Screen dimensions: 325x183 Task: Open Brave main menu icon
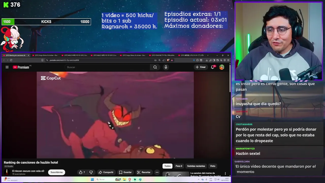point(228,60)
